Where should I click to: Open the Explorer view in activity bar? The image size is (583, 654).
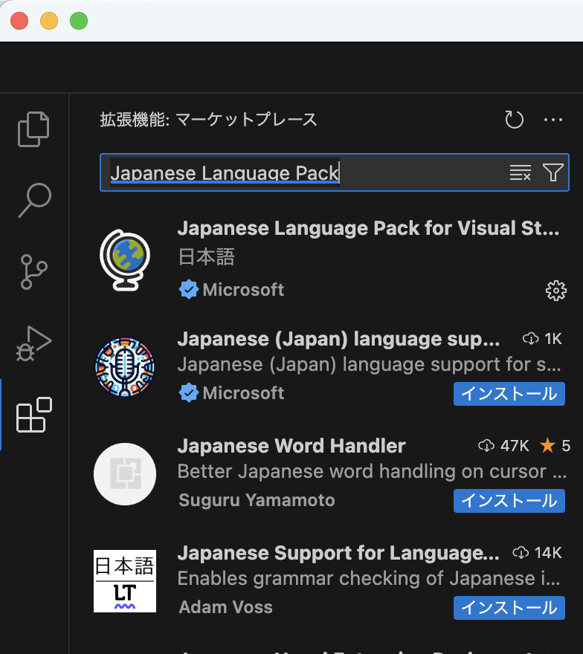click(x=33, y=129)
